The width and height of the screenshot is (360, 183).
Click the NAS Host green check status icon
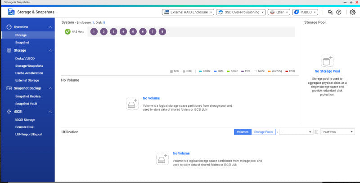pyautogui.click(x=67, y=31)
